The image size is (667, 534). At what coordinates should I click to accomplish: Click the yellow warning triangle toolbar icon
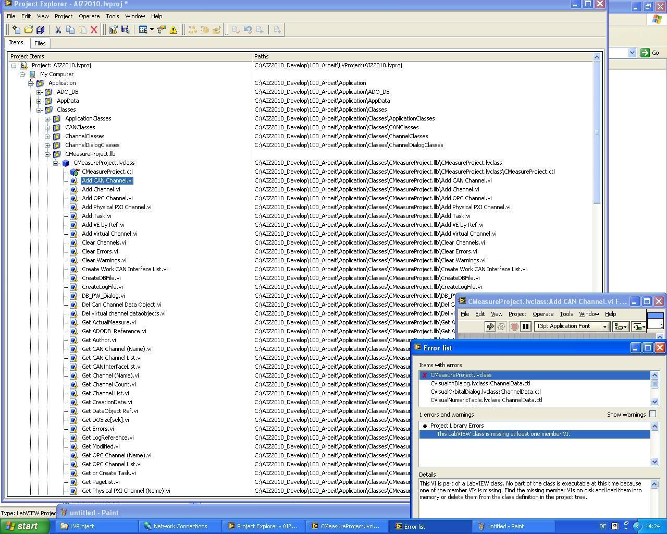[174, 30]
